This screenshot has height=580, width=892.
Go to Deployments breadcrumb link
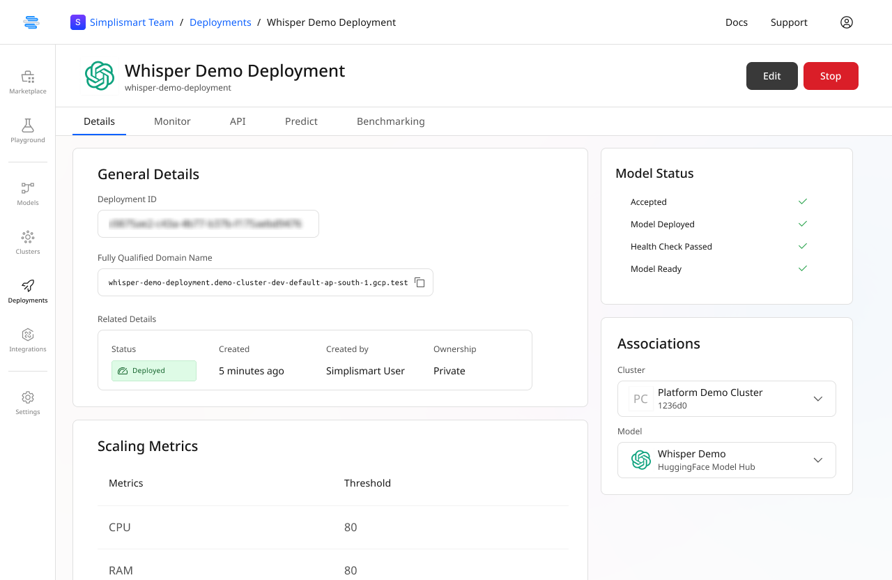pos(220,22)
